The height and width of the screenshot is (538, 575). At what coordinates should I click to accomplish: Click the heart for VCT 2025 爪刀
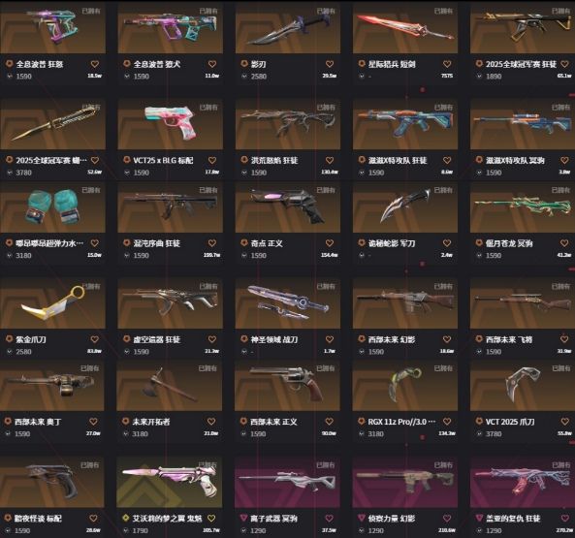tap(564, 422)
